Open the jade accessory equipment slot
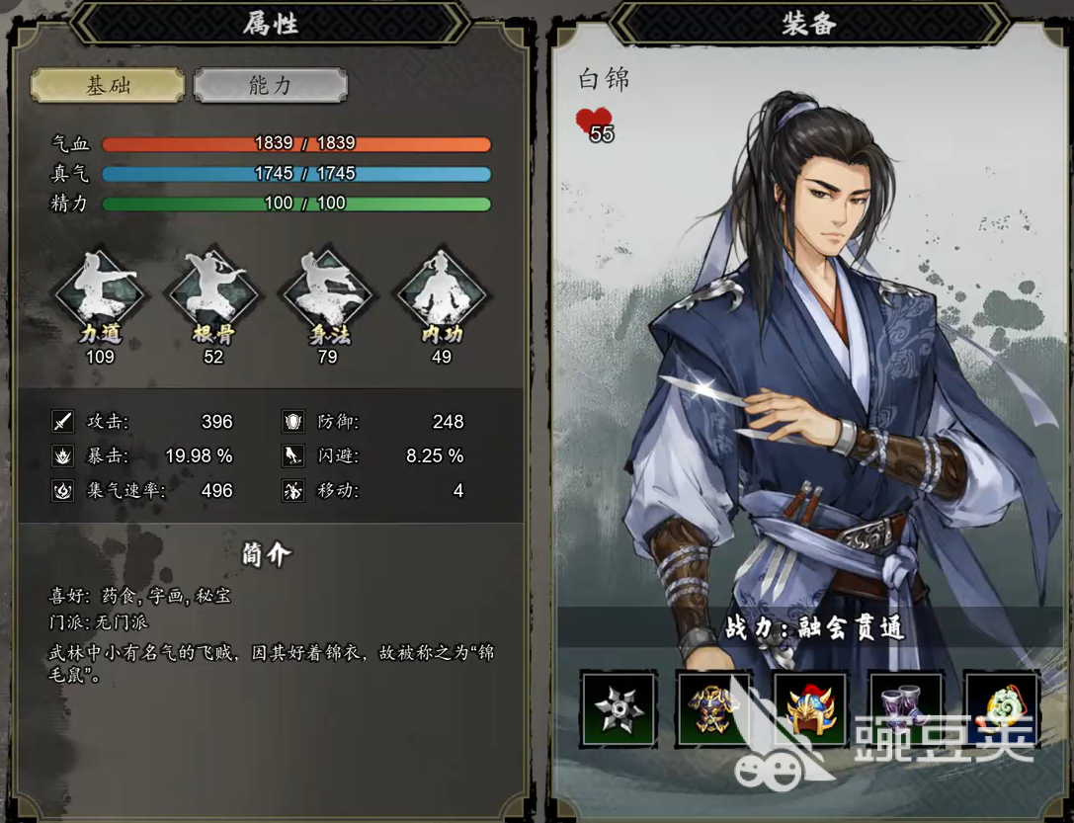The image size is (1074, 823). point(1002,708)
